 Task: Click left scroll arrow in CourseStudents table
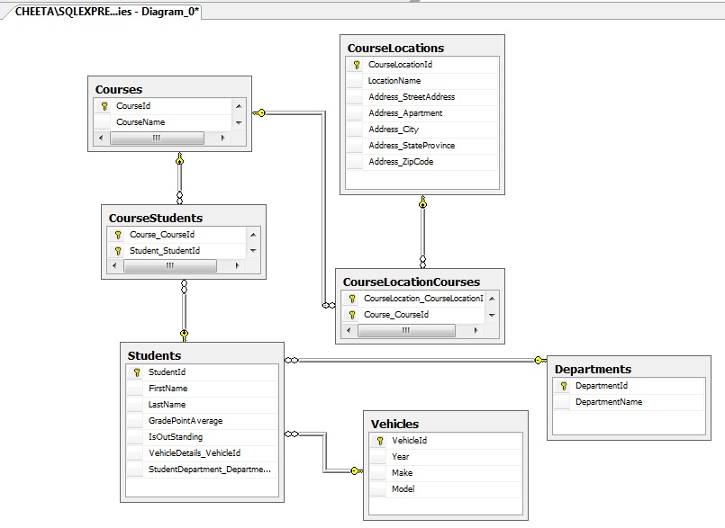pos(114,265)
